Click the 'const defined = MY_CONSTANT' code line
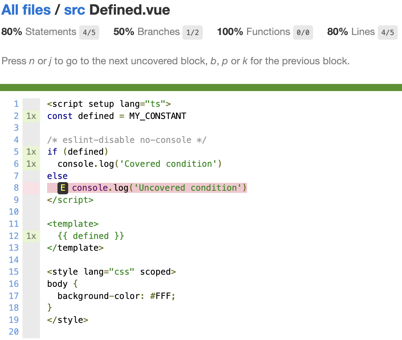The image size is (402, 340). coord(117,116)
